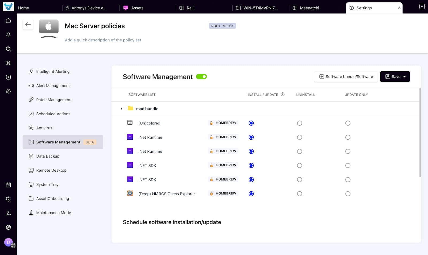Screen dimensions: 428x255
Task: Click the policy description placeholder text
Action: [103, 40]
